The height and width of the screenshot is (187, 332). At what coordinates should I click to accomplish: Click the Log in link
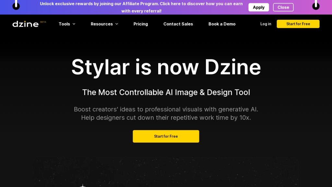266,24
